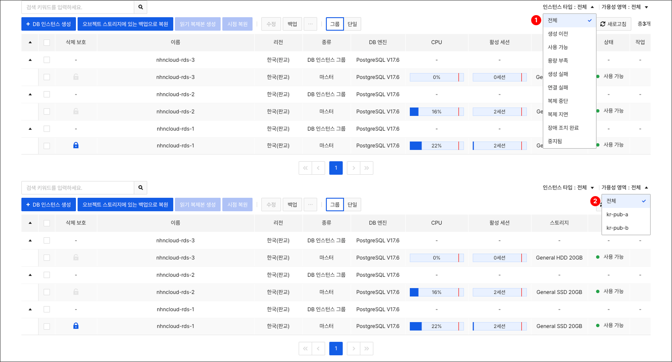Image resolution: width=672 pixels, height=362 pixels.
Task: Collapse all groups via lower table header arrow
Action: pyautogui.click(x=30, y=223)
